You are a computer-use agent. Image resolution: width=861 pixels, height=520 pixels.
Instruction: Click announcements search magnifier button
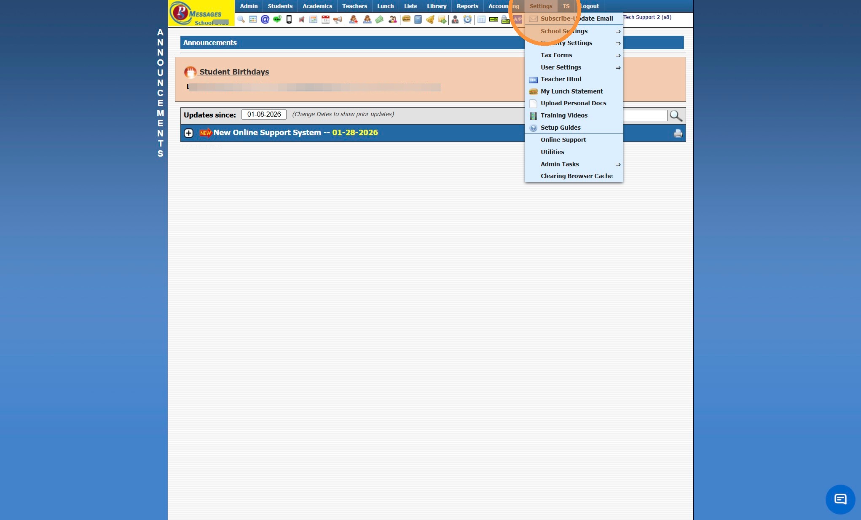click(x=676, y=116)
